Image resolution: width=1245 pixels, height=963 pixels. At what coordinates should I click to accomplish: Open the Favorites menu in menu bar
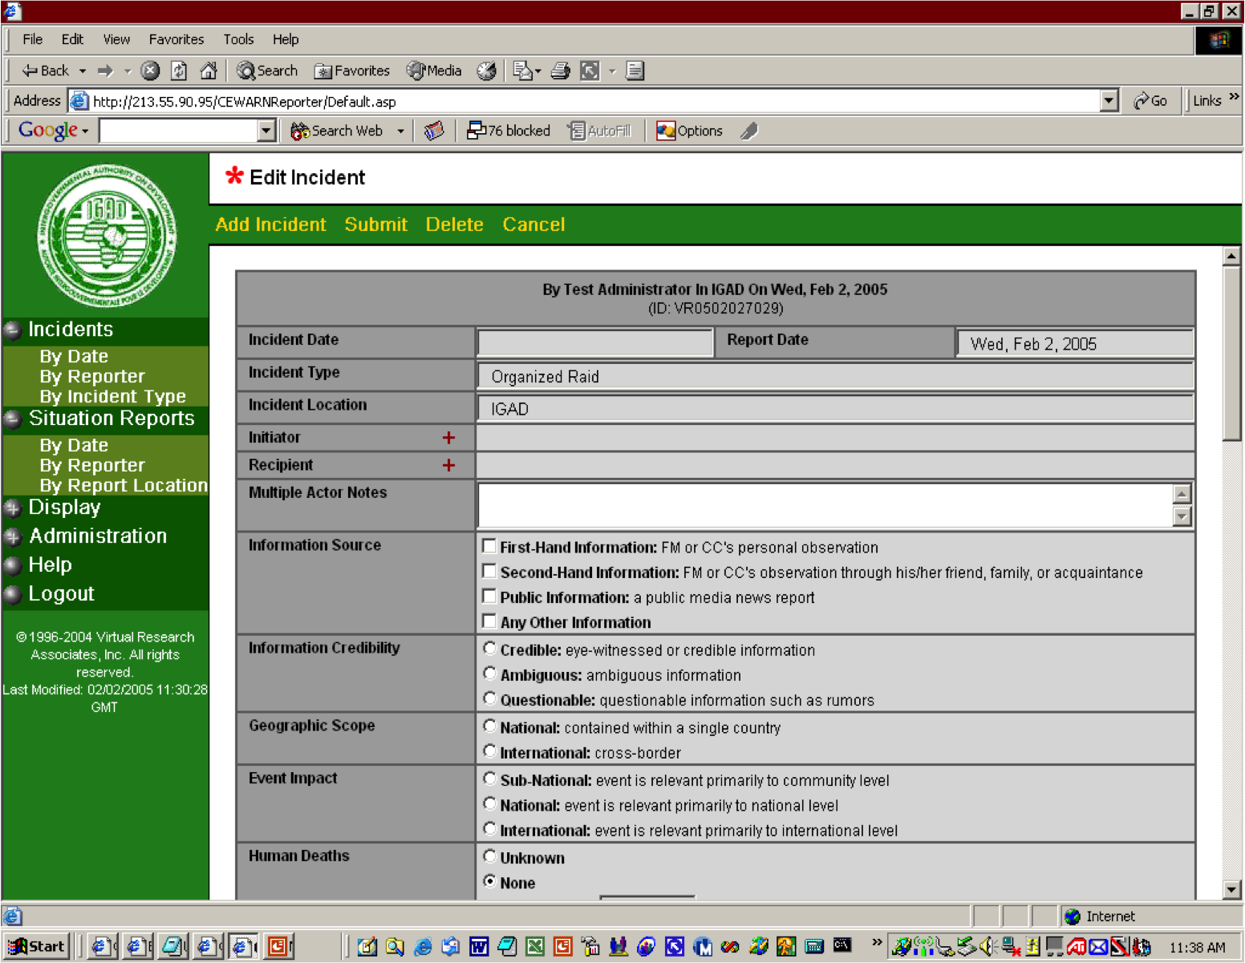pyautogui.click(x=176, y=39)
